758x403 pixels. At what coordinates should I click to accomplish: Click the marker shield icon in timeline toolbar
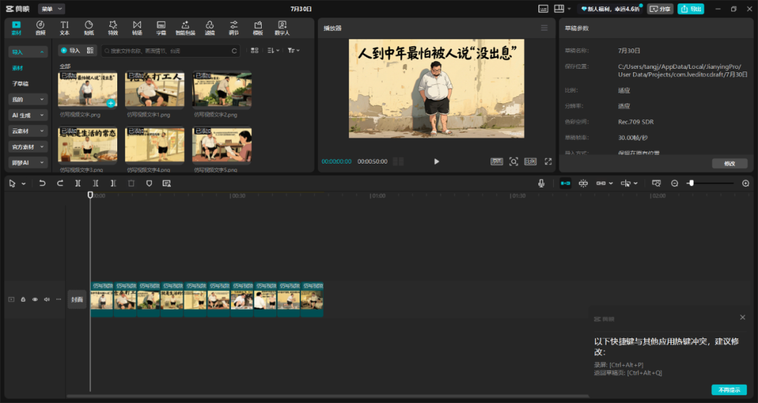point(149,183)
